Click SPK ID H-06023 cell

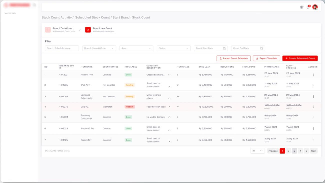(63, 128)
